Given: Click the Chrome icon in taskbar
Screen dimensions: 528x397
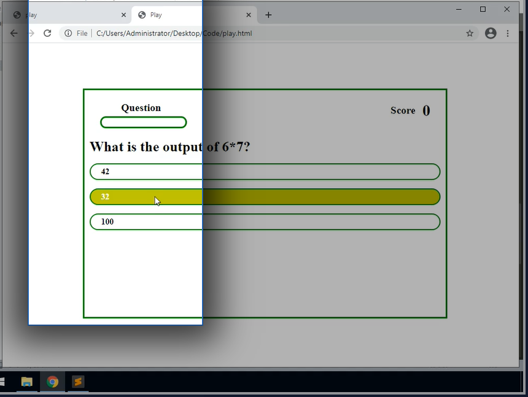Looking at the screenshot, I should click(53, 382).
